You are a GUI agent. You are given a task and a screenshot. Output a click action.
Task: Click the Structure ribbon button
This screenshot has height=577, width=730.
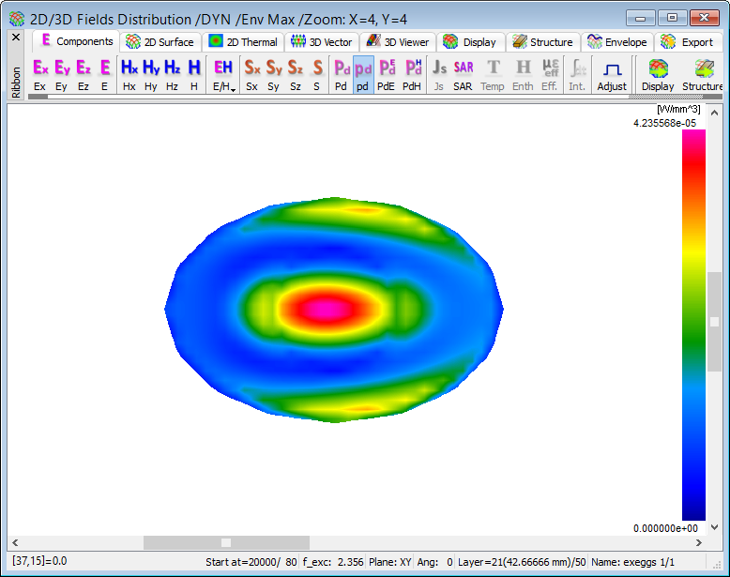coord(703,74)
